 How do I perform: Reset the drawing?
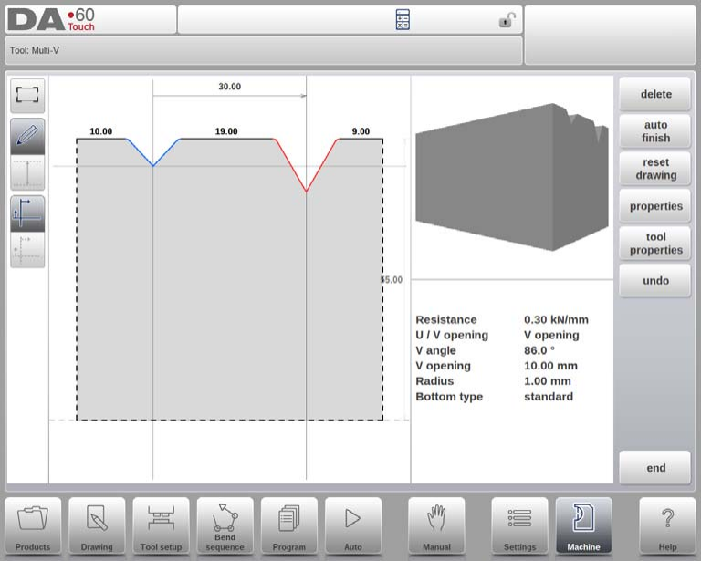[655, 169]
